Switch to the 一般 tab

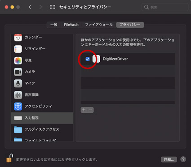54,25
